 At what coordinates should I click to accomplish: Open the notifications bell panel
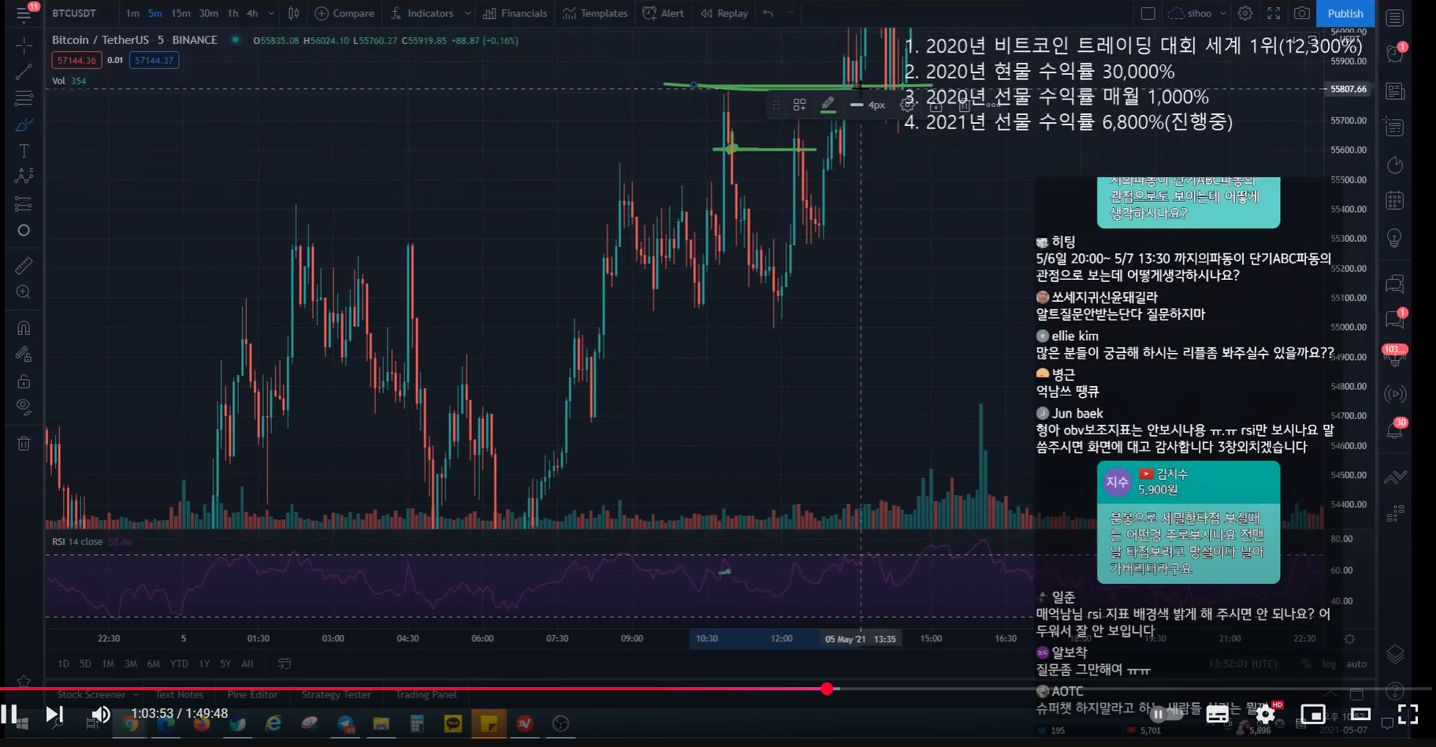pos(1395,429)
